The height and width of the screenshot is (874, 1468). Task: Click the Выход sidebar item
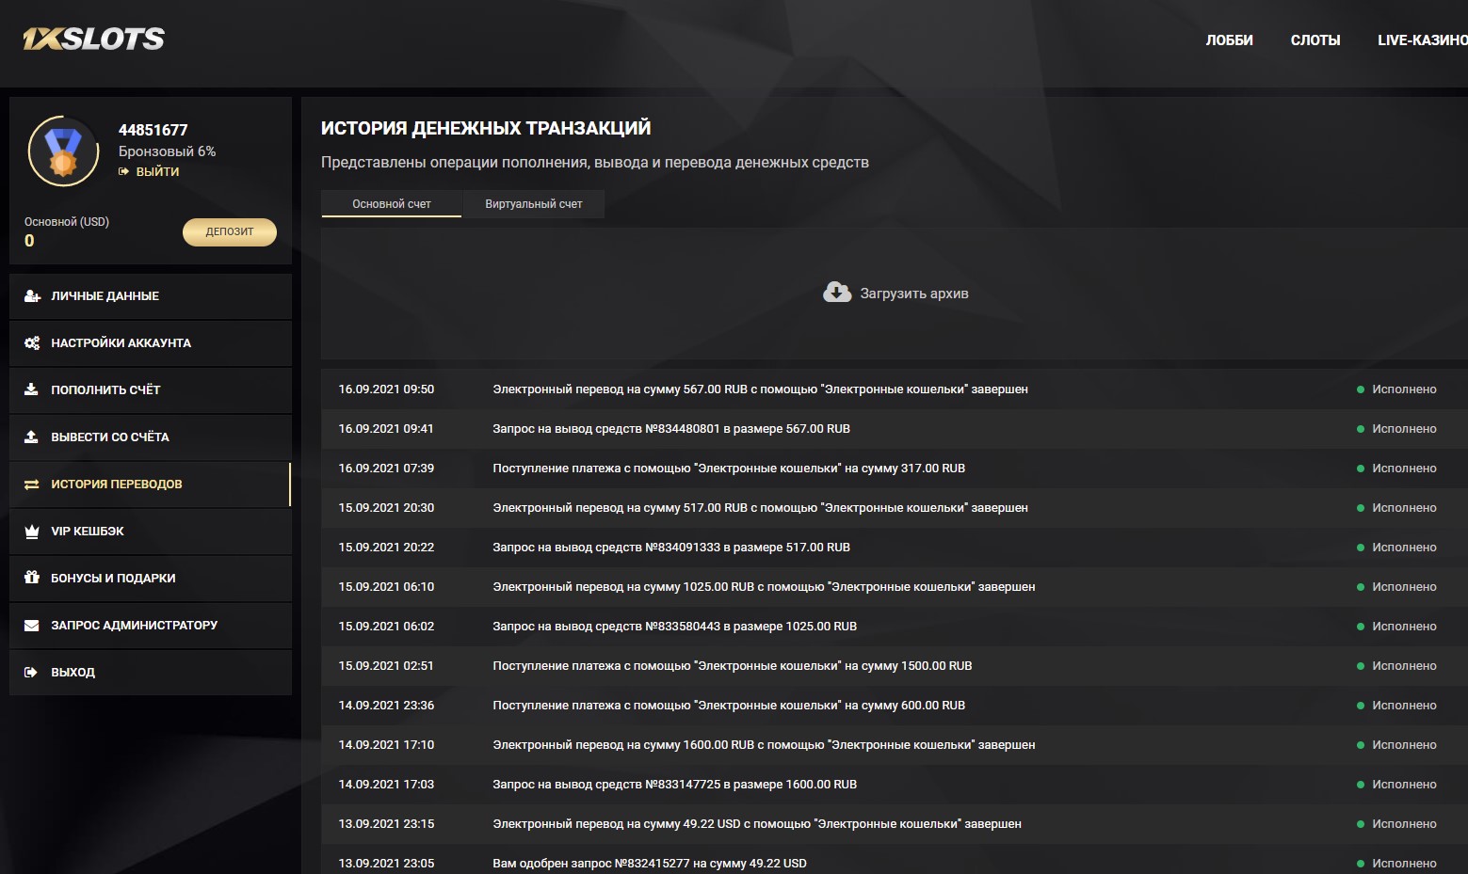(x=73, y=673)
